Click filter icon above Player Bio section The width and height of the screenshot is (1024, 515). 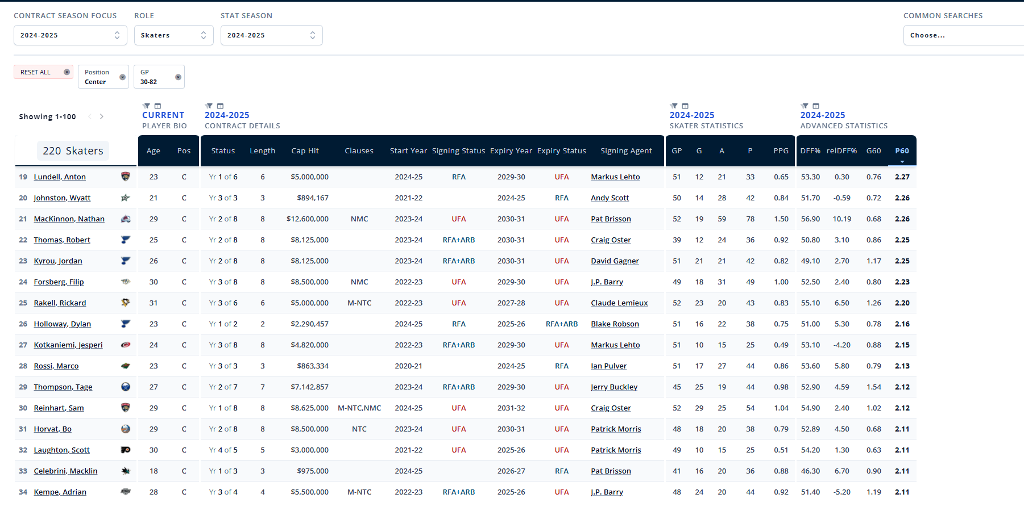tap(147, 106)
